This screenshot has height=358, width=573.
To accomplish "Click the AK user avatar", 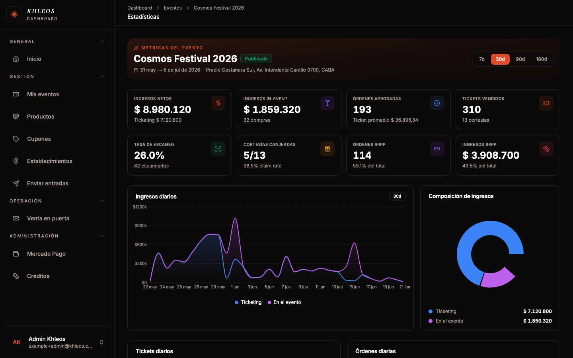I will 17,342.
